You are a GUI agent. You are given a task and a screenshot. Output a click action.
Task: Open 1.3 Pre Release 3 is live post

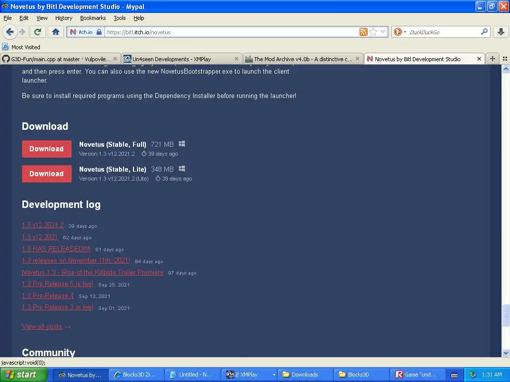[x=57, y=307]
